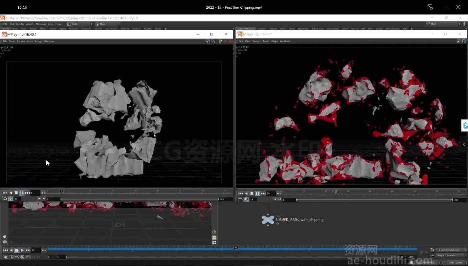The height and width of the screenshot is (266, 468).
Task: Stop playback in the right MPlay window
Action: tap(252, 193)
